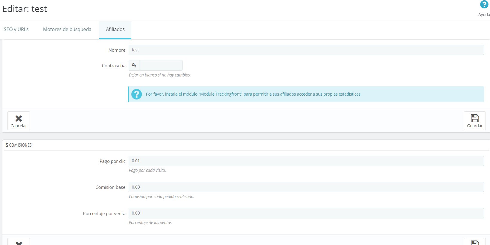Click the Comisión base input
Viewport: 490px width, 245px height.
(x=306, y=187)
